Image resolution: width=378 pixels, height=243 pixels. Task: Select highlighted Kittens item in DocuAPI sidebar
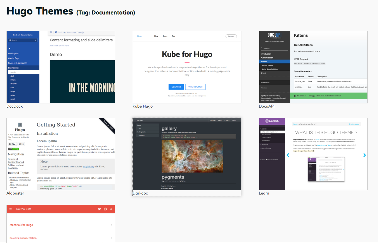275,61
